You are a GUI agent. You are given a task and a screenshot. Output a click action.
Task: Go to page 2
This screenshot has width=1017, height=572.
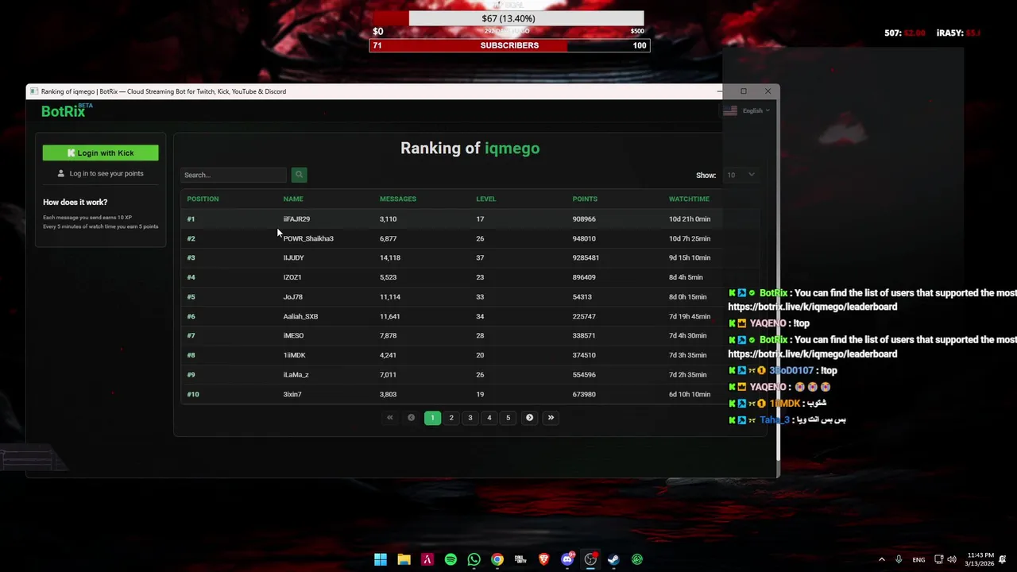click(451, 418)
